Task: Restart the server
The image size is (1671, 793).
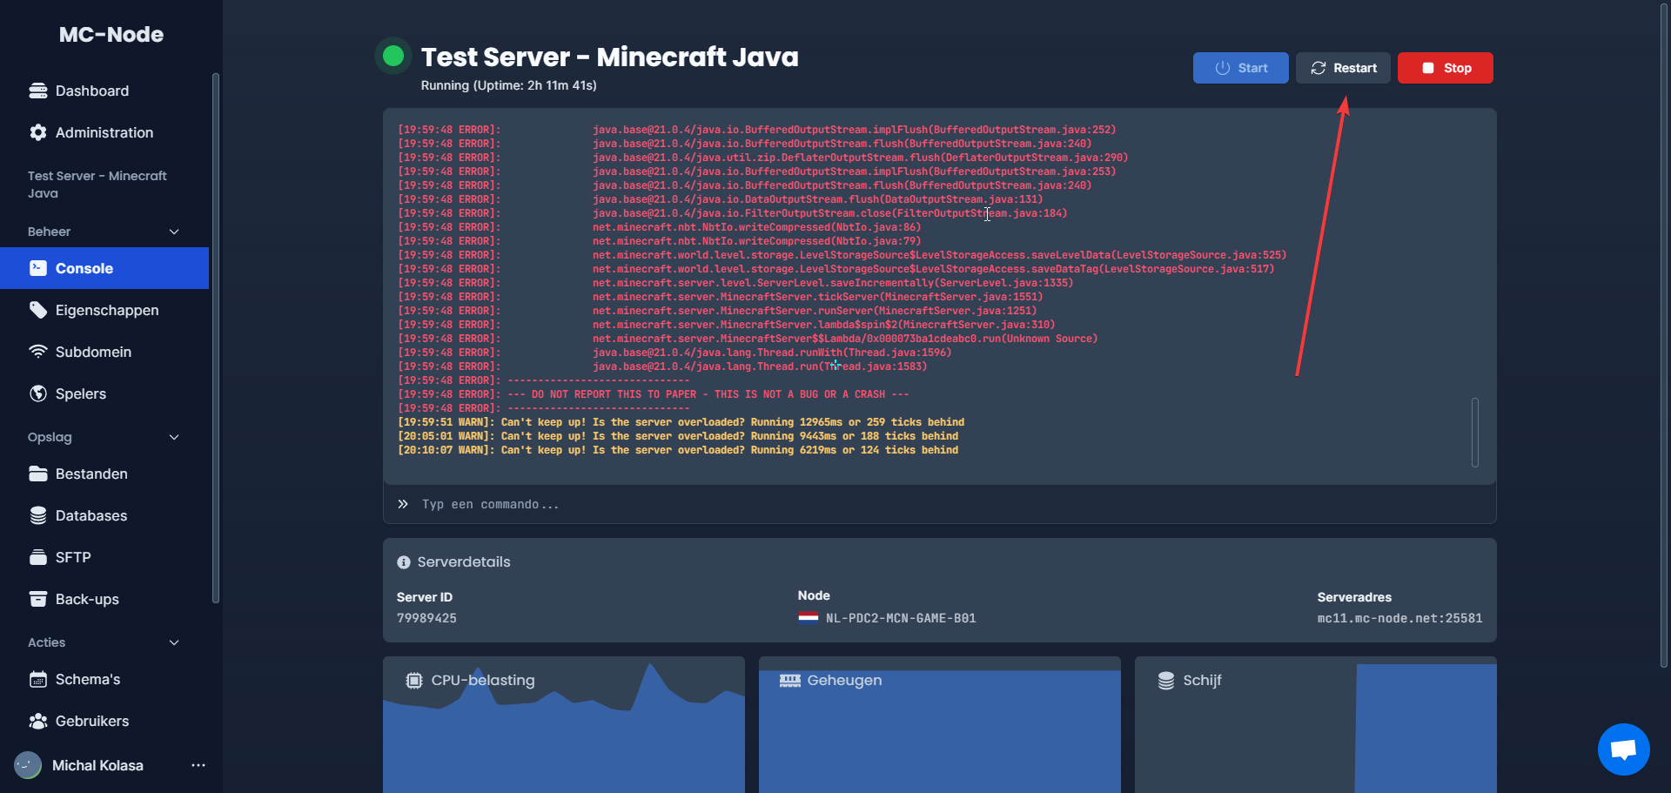Action: pyautogui.click(x=1343, y=68)
